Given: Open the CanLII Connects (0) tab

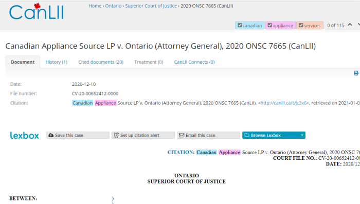Looking at the screenshot, I should coord(194,62).
